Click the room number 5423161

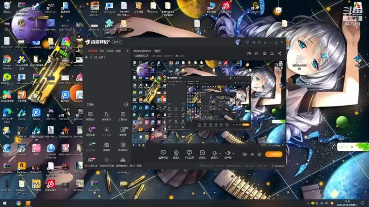click(168, 56)
